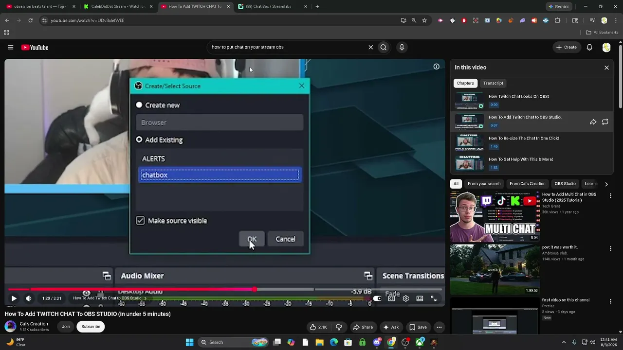
Task: Dislike this video
Action: tap(339, 327)
